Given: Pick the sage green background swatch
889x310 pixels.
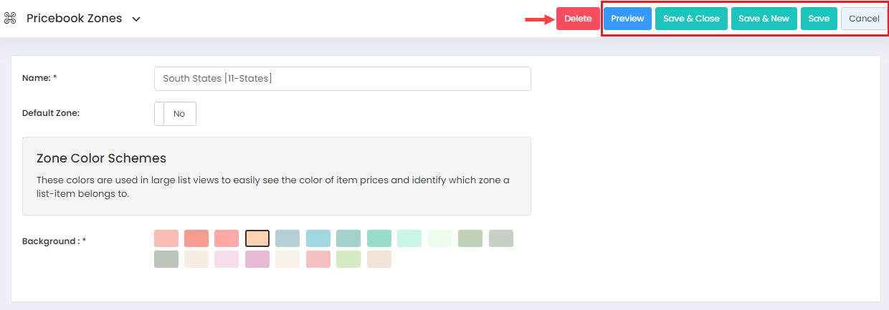Looking at the screenshot, I should (x=470, y=238).
